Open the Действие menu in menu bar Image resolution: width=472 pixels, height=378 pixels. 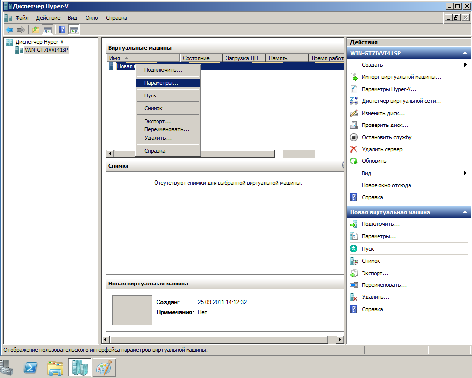[48, 18]
